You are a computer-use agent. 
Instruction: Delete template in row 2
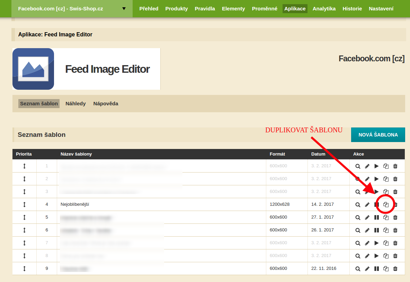[x=395, y=179]
